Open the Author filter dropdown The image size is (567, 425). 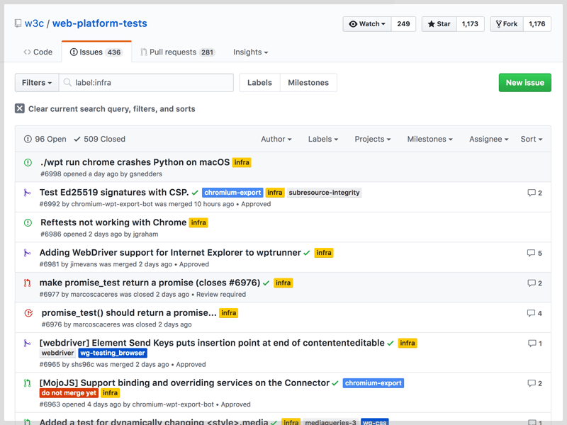tap(276, 139)
